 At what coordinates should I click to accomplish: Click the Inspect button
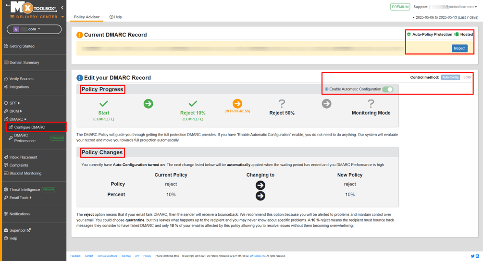point(459,48)
